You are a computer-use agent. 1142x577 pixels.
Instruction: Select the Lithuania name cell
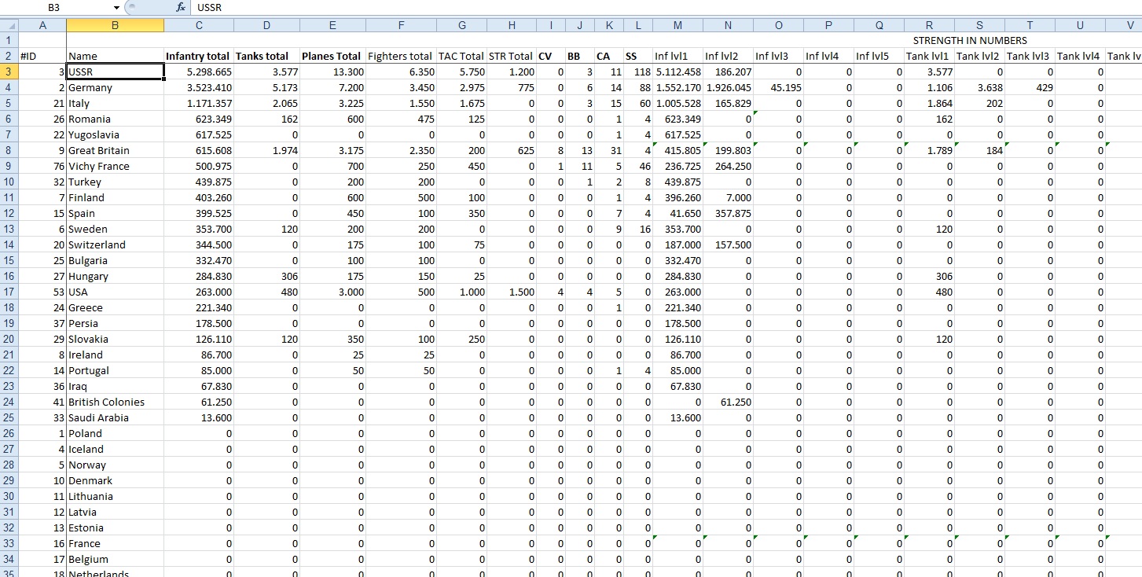[116, 496]
